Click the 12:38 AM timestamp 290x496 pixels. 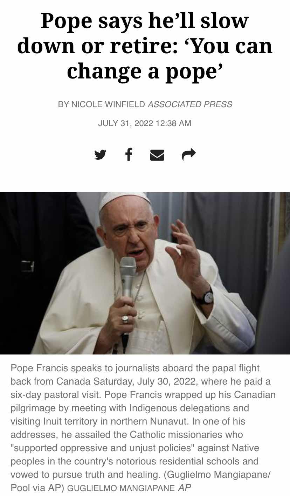pos(172,123)
